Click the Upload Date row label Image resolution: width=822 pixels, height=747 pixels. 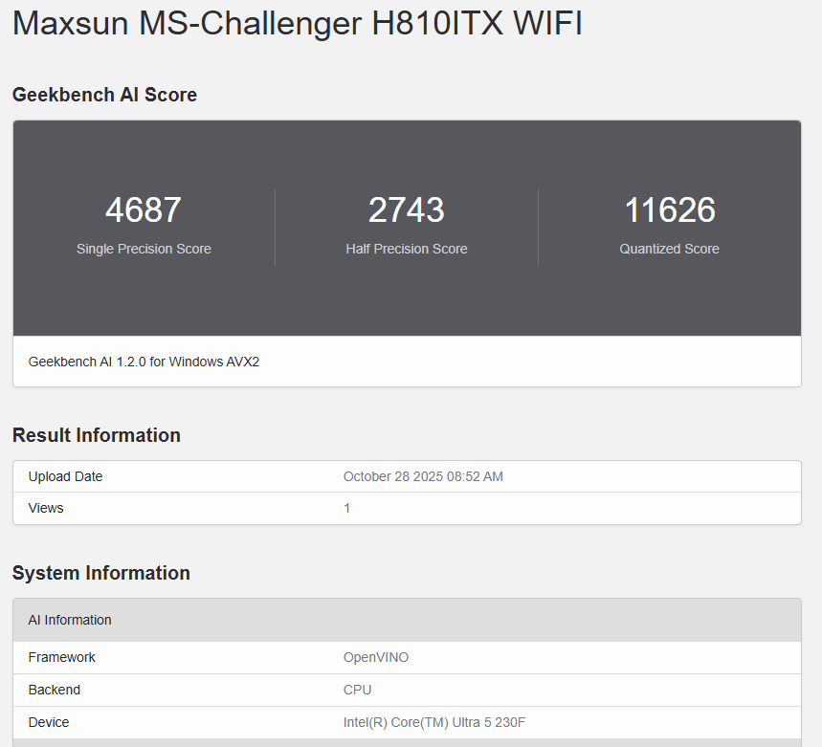[65, 476]
